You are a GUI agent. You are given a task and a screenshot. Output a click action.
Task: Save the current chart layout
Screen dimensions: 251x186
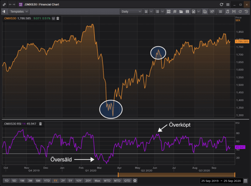coord(187,11)
